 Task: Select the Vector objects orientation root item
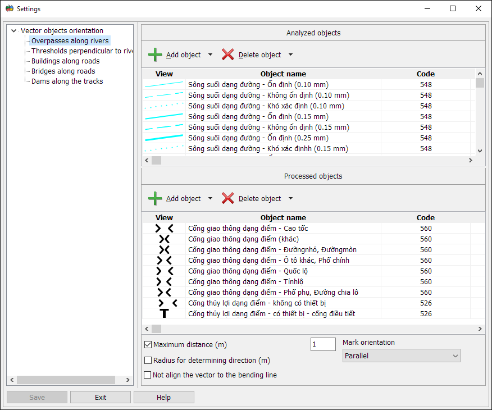(x=62, y=31)
